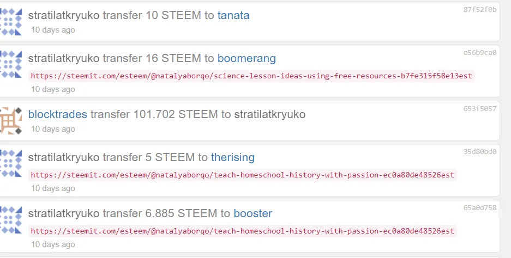Click the avatar icon beside booster transfer
The image size is (511, 258).
tap(11, 219)
